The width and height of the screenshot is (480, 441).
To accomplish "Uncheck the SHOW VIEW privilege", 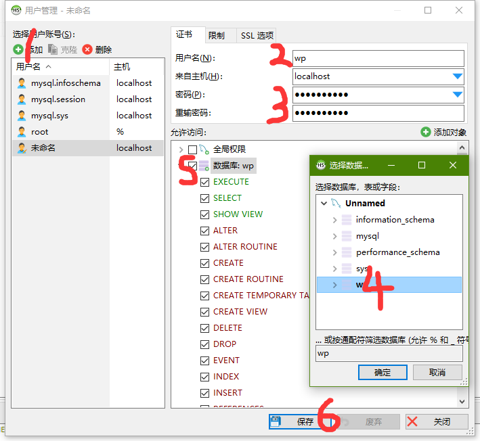I will click(x=205, y=214).
